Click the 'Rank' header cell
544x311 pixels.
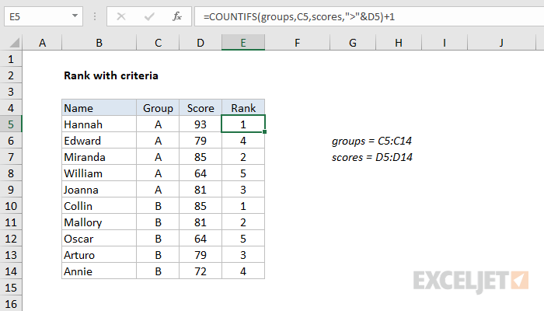pos(243,108)
